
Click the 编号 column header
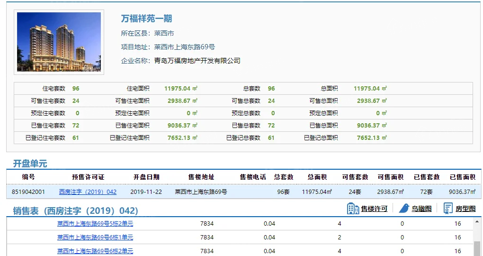[28, 177]
